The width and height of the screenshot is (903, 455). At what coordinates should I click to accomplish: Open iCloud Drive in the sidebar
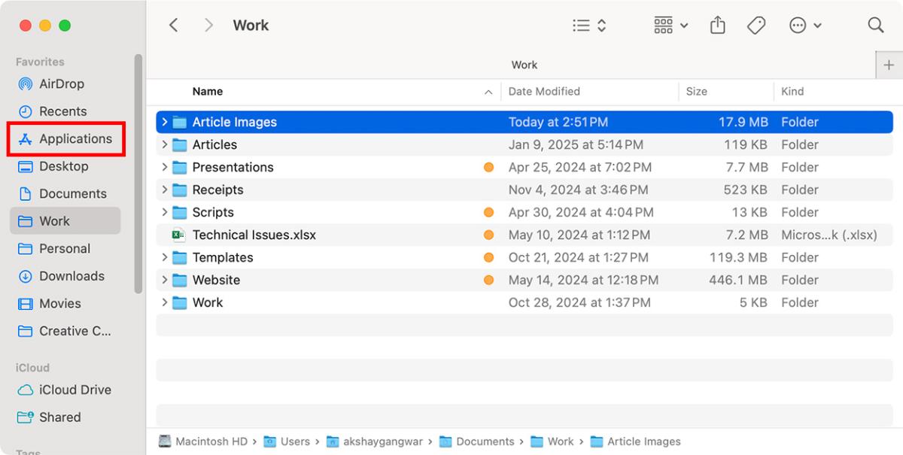pos(65,390)
